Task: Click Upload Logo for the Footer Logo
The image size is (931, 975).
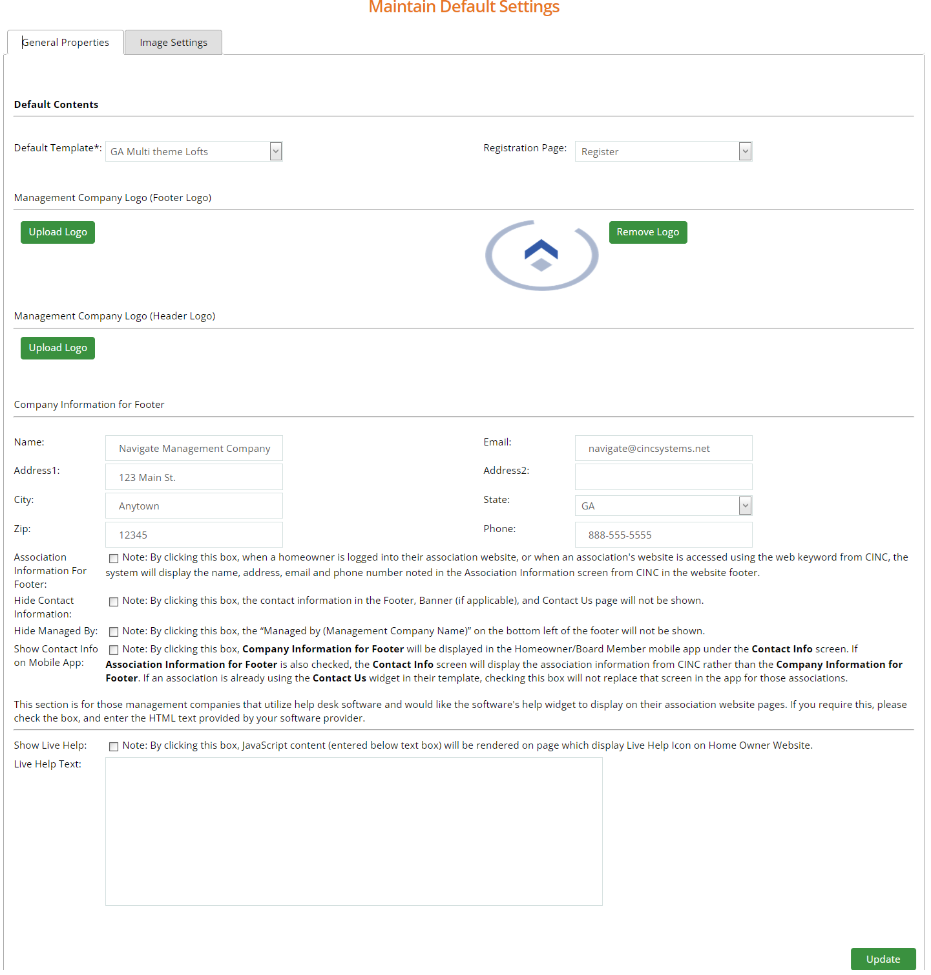Action: (58, 232)
